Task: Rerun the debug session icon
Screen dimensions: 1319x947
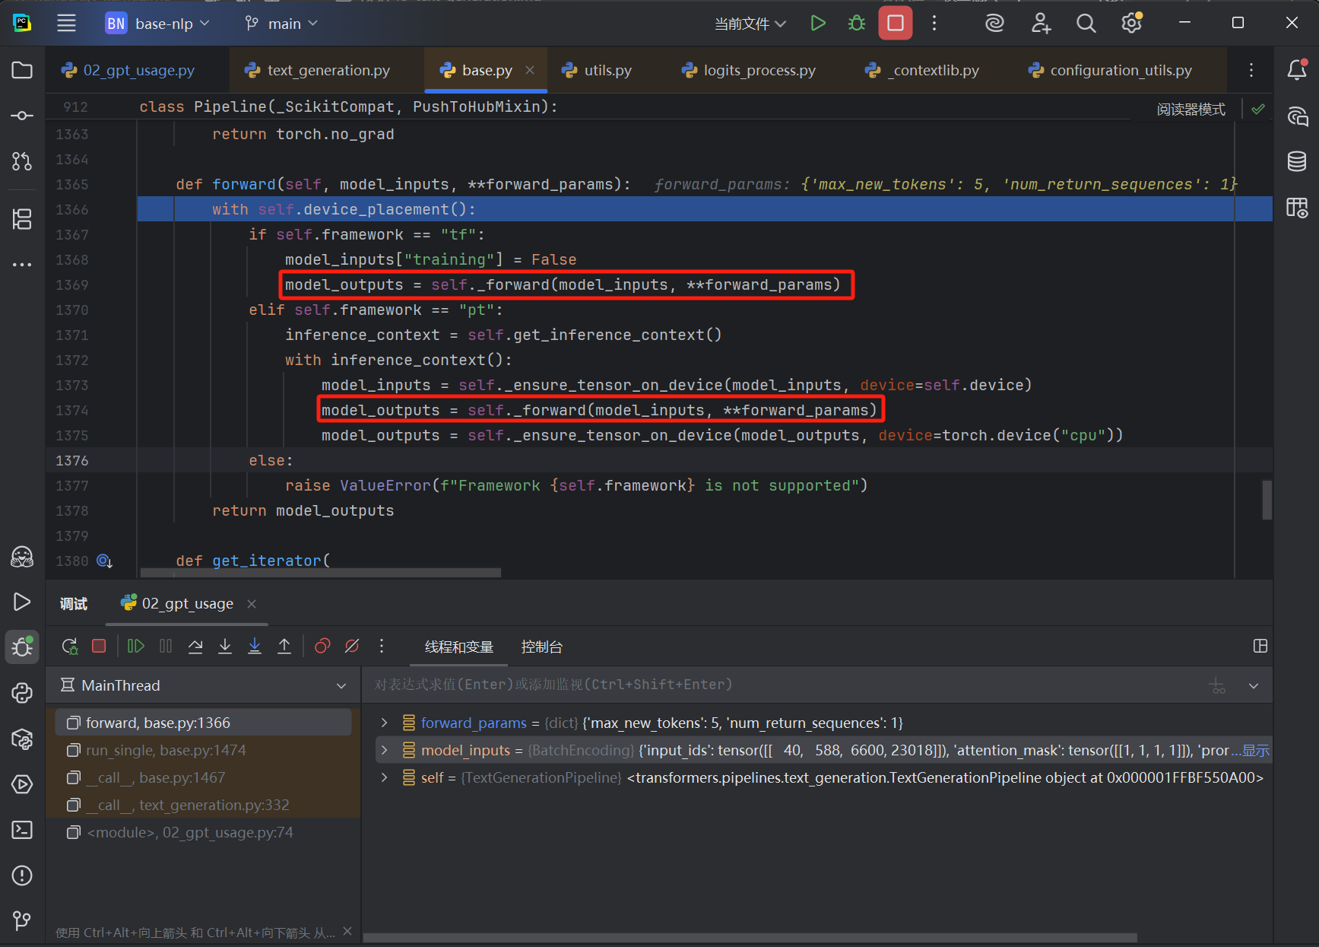Action: (x=69, y=647)
